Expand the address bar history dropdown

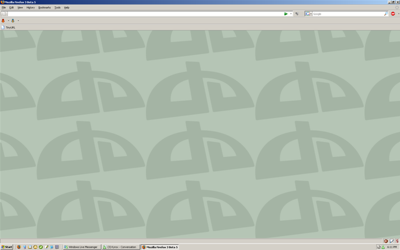pyautogui.click(x=291, y=14)
